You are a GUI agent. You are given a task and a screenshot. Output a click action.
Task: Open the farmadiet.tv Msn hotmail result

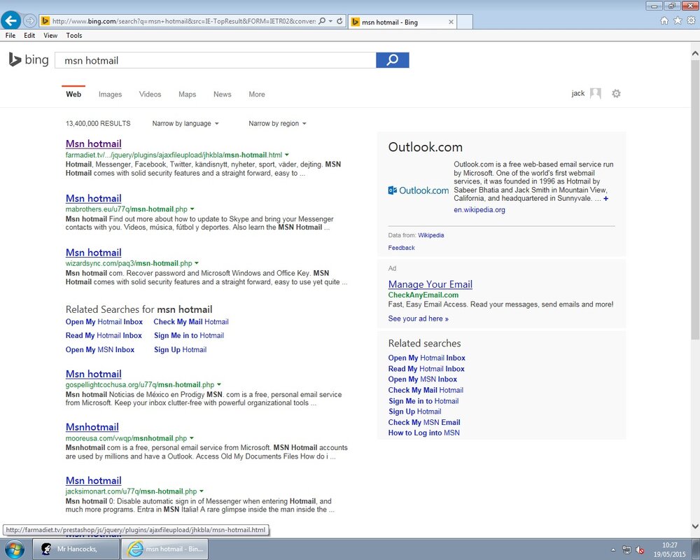[x=93, y=143]
